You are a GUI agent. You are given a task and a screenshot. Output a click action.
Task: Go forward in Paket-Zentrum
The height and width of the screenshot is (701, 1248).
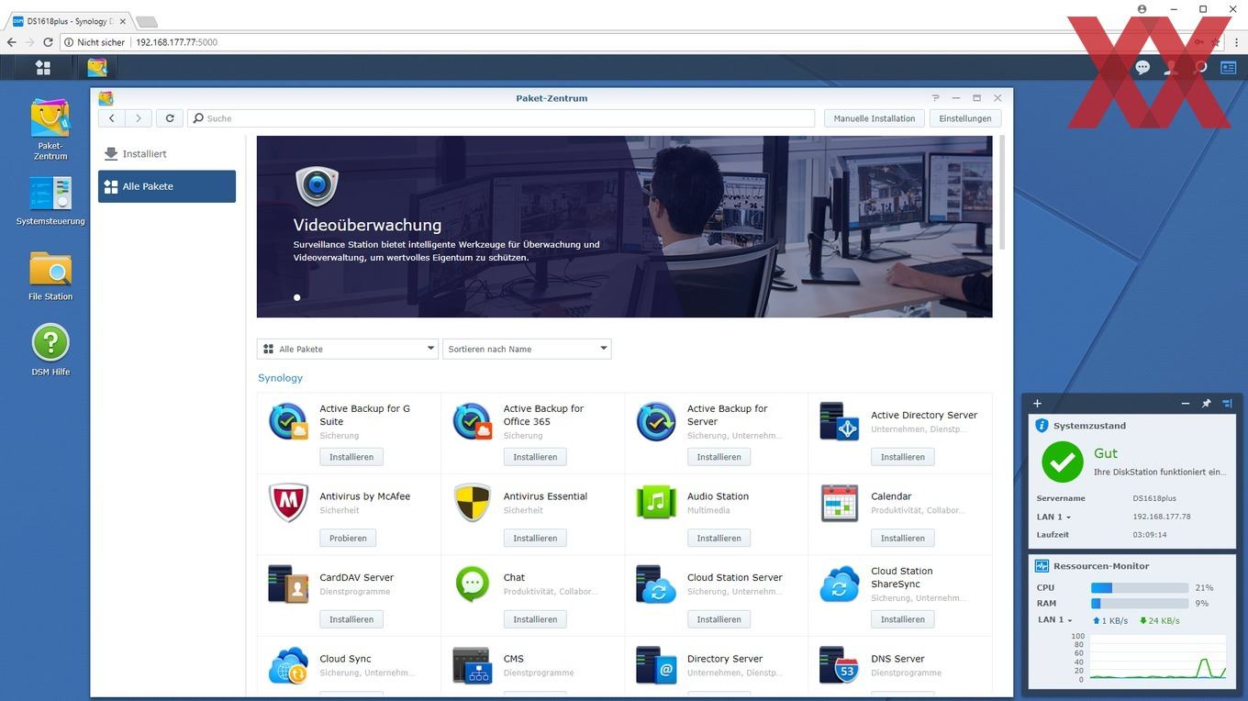(x=139, y=118)
